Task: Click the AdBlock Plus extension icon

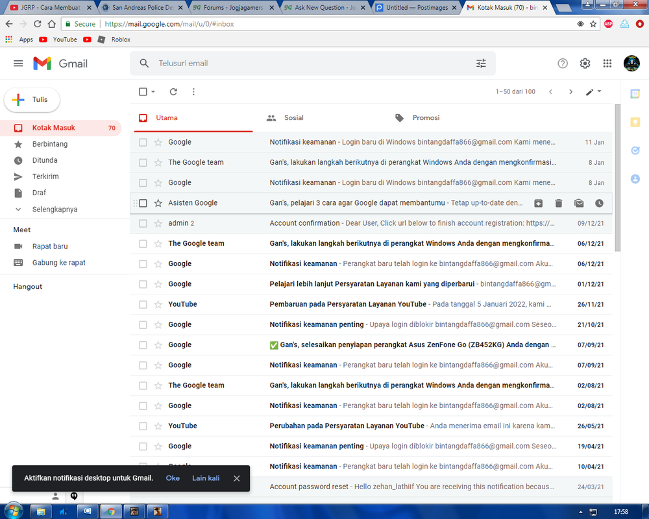Action: (x=608, y=24)
